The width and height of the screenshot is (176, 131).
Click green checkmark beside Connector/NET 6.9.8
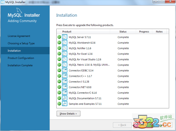pyautogui.click(x=59, y=87)
